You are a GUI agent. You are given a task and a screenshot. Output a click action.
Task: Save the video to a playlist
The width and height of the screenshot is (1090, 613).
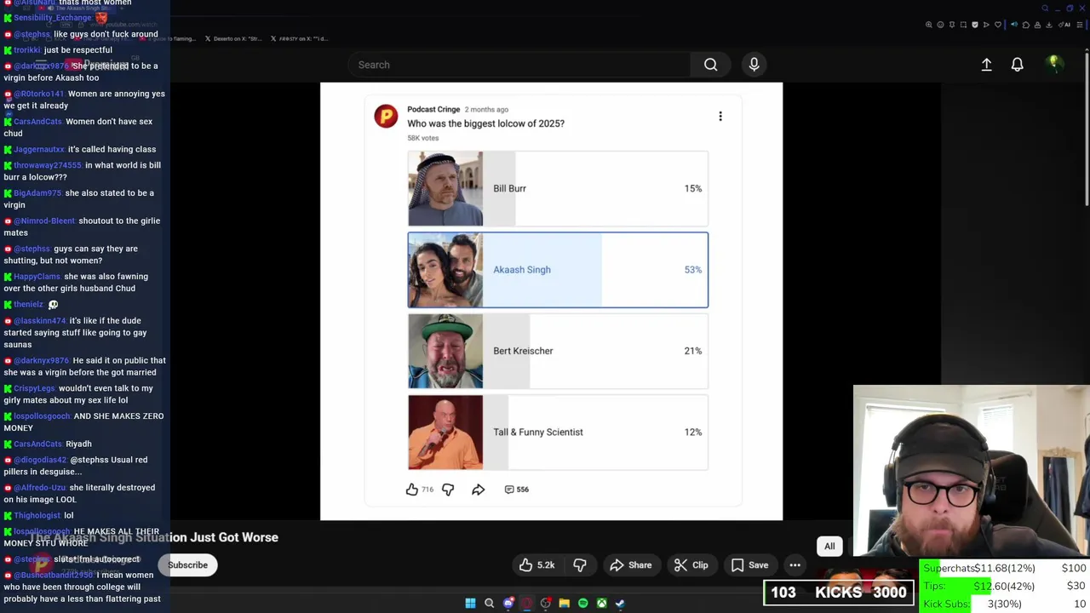coord(749,565)
